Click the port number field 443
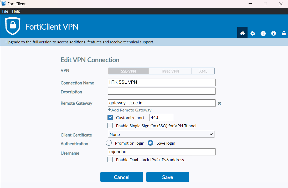The width and height of the screenshot is (288, 188). 161,118
